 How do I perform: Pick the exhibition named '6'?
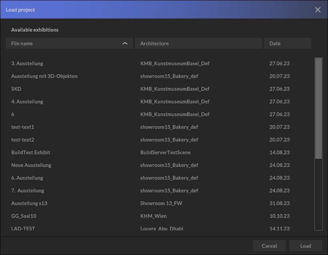[13, 114]
